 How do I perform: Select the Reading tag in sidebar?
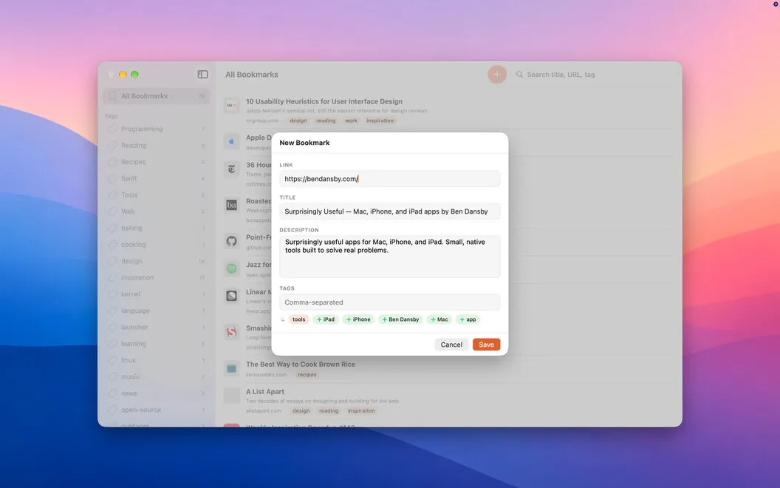156,146
